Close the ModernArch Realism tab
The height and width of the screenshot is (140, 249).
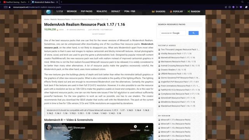57,2
